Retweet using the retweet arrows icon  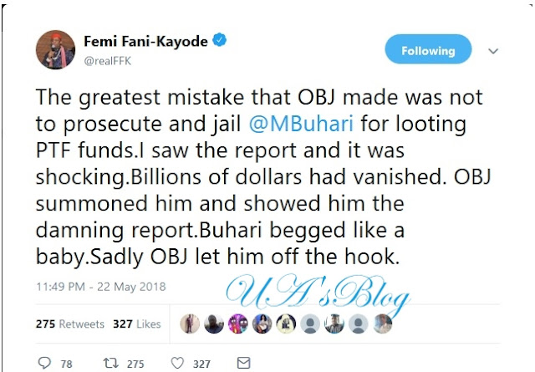click(x=111, y=363)
